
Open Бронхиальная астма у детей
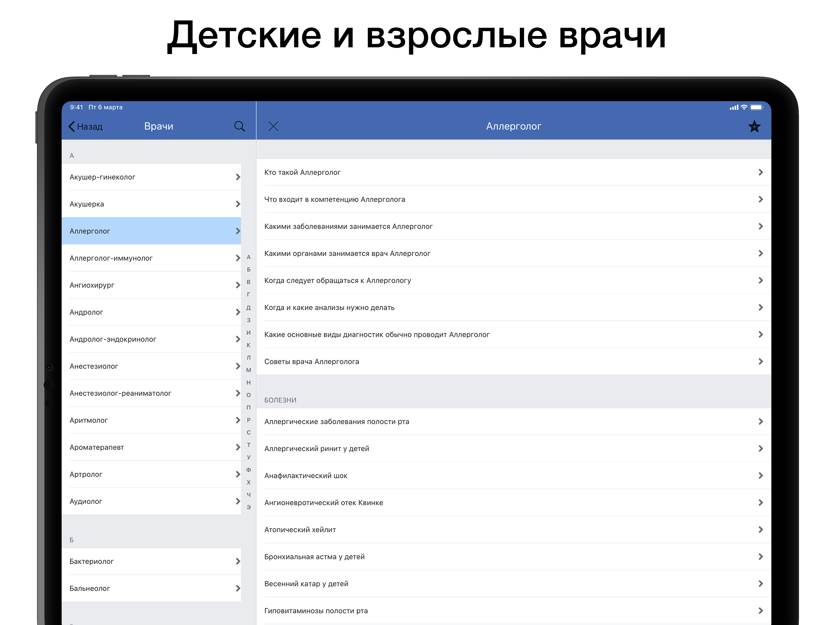point(513,557)
